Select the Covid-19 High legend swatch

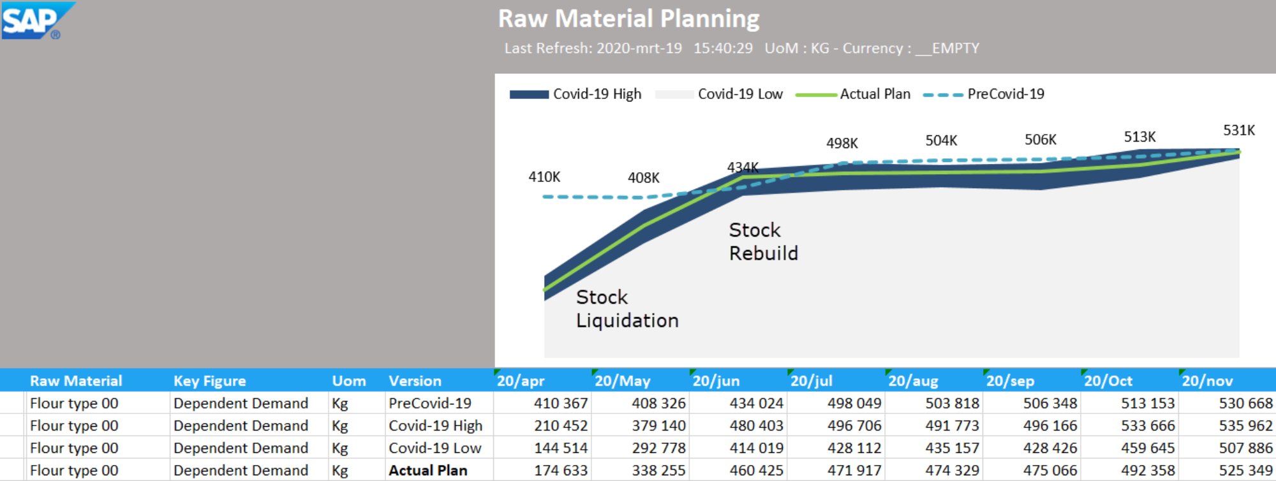click(529, 94)
